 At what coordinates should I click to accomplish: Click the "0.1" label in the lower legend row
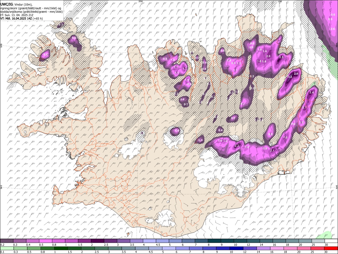[x=2, y=252]
